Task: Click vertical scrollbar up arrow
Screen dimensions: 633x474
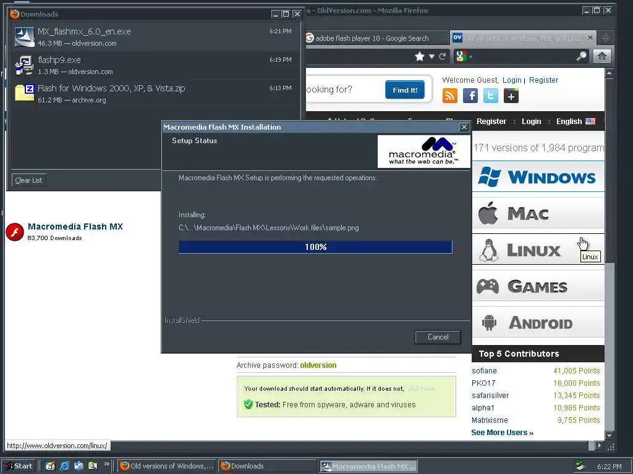Action: pyautogui.click(x=609, y=73)
